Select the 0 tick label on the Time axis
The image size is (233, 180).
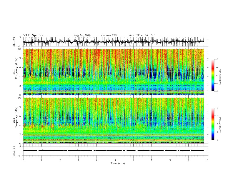click(x=23, y=160)
